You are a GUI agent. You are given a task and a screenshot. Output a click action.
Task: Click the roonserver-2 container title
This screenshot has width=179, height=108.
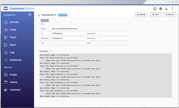pyautogui.click(x=49, y=15)
